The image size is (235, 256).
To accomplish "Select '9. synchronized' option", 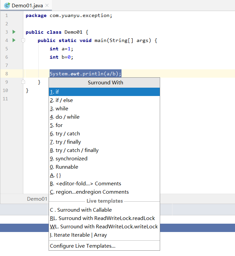I will click(x=105, y=159).
